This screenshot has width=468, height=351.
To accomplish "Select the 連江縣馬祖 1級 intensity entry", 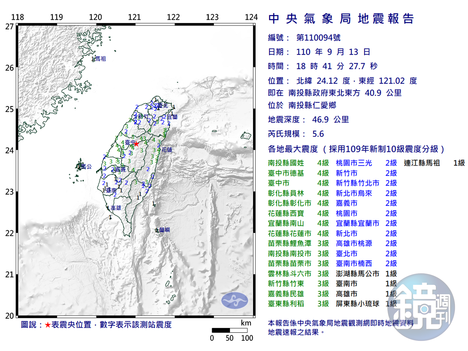I will pos(434,163).
